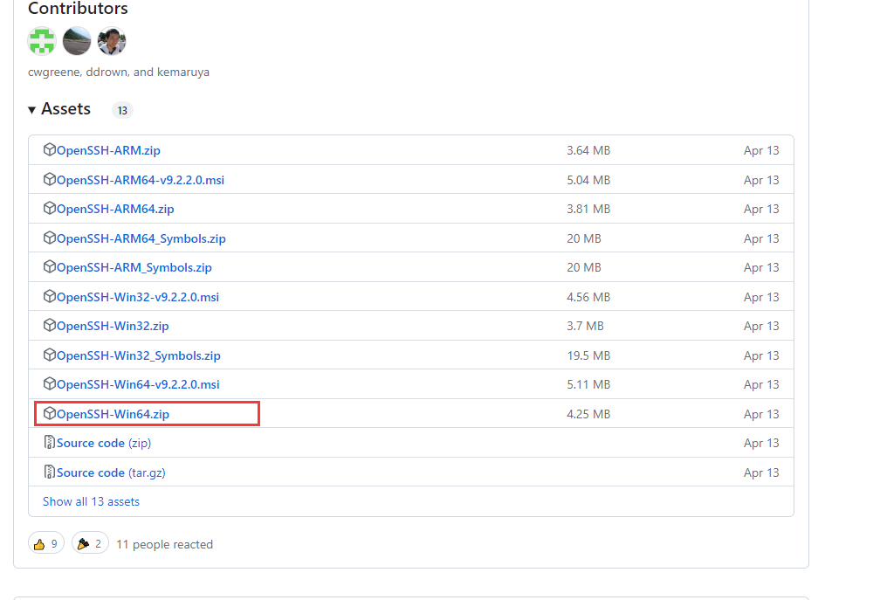The height and width of the screenshot is (600, 880).
Task: Click the Contributors heading
Action: 78,9
